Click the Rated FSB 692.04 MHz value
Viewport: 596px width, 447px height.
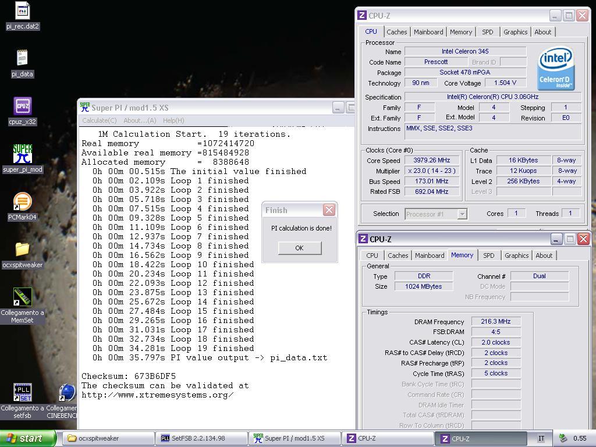tap(432, 191)
